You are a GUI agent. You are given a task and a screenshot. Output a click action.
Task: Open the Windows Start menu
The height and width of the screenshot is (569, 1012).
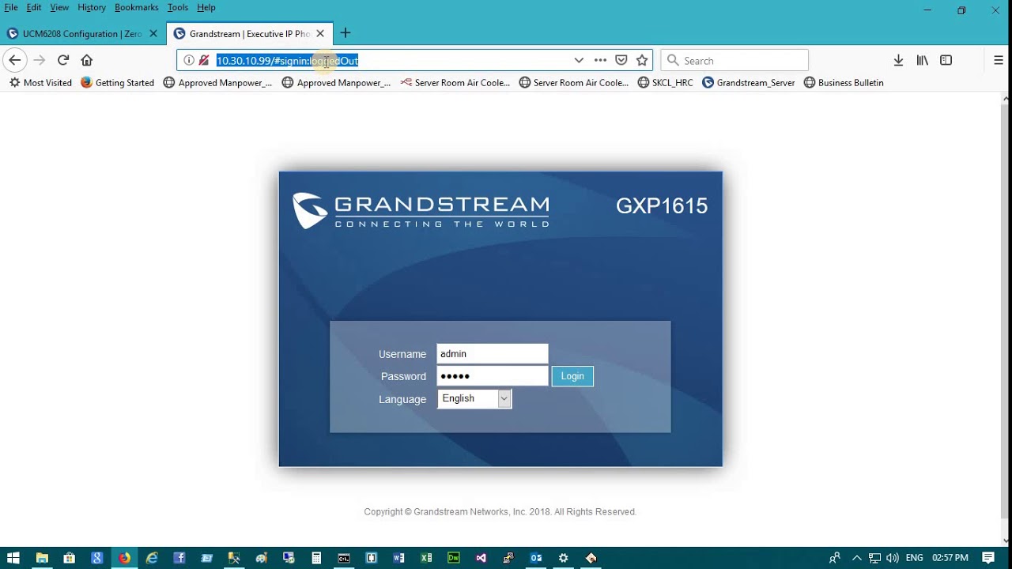(13, 558)
